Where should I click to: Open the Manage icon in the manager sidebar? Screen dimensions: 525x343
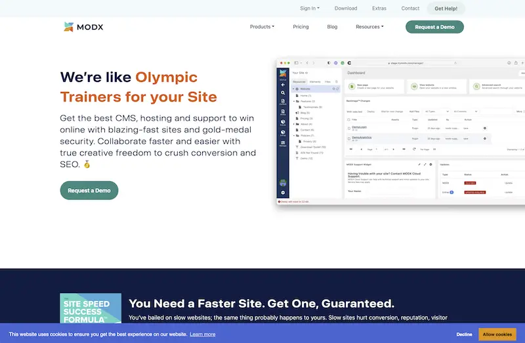[283, 143]
